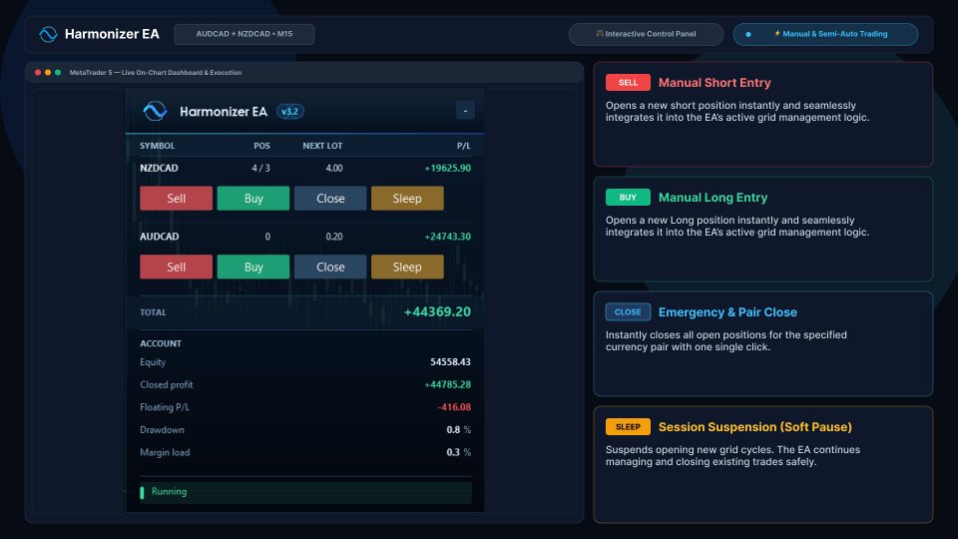Click the ACCOUNT section label

tap(161, 343)
